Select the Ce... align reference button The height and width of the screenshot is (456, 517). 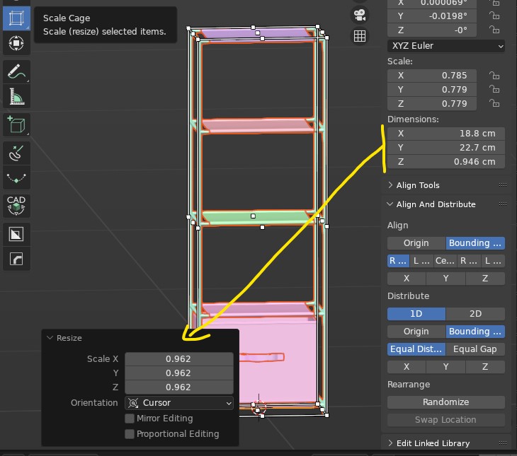click(445, 261)
